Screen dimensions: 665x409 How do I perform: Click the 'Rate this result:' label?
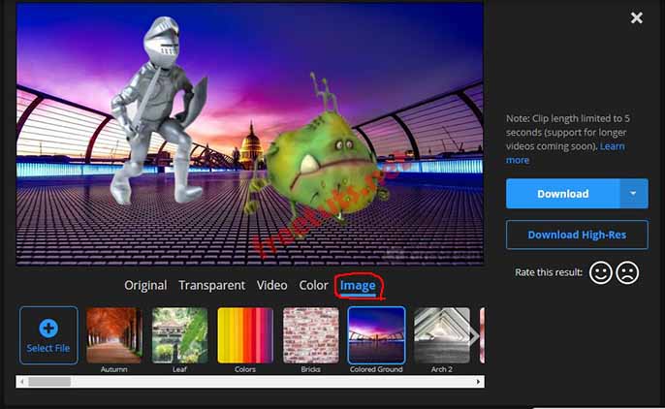coord(549,272)
